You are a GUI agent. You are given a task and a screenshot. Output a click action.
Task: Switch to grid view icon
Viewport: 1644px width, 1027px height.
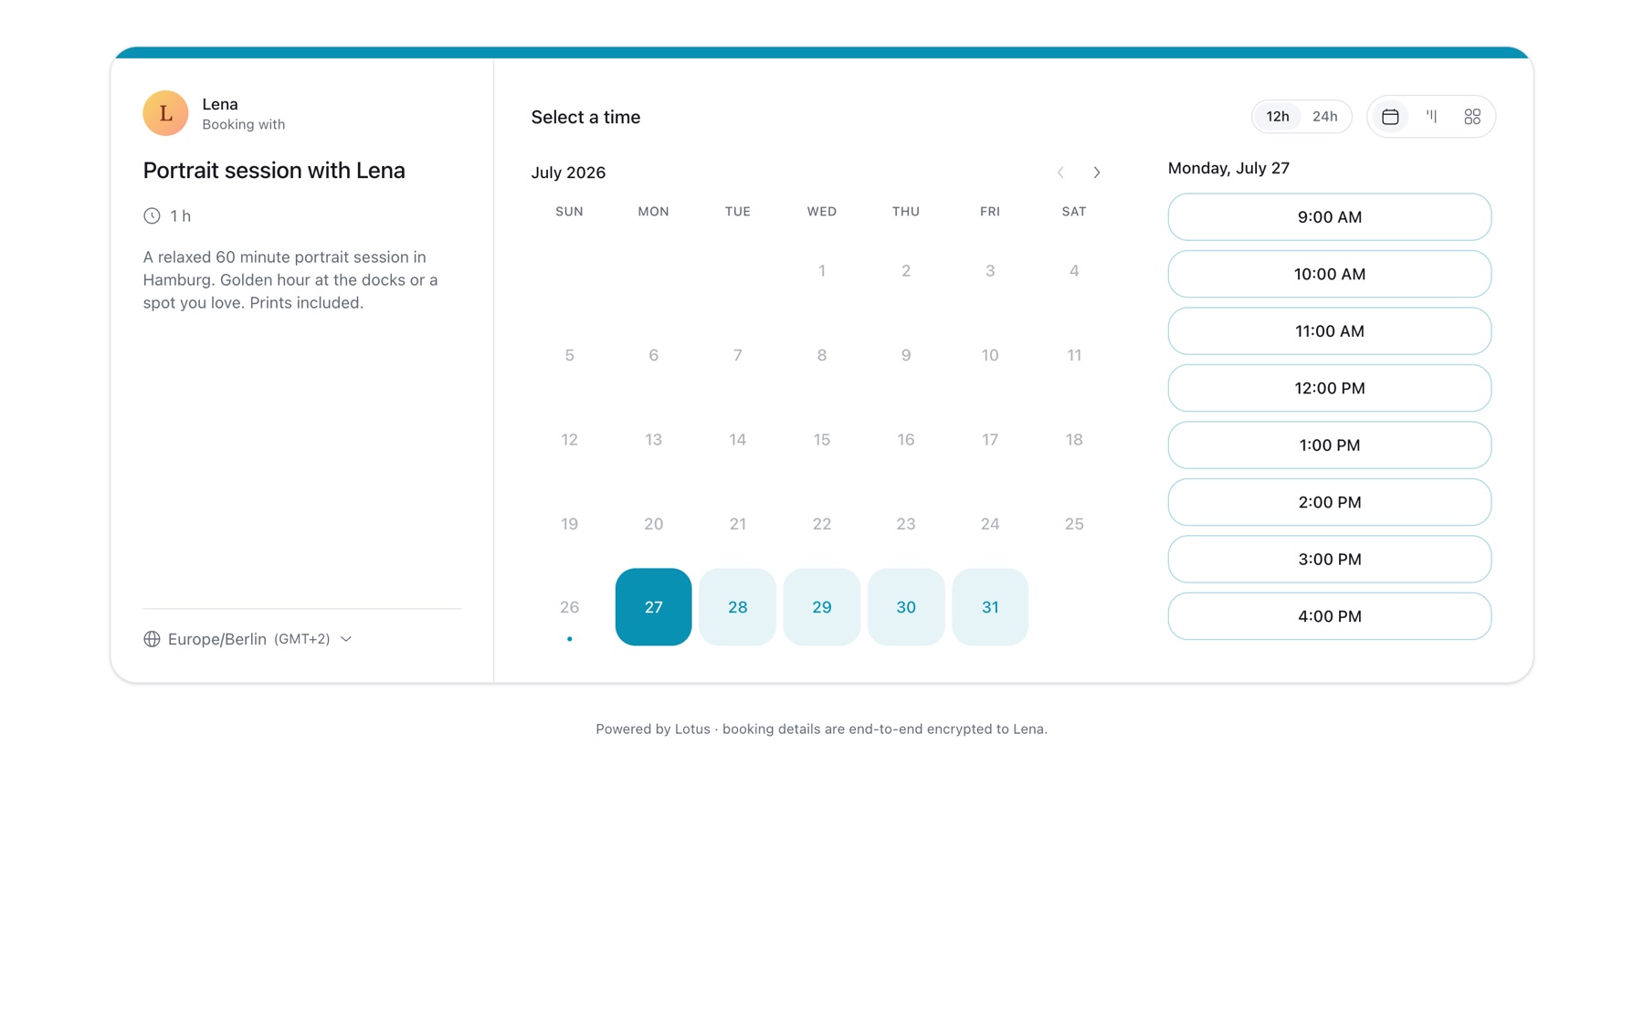point(1472,117)
